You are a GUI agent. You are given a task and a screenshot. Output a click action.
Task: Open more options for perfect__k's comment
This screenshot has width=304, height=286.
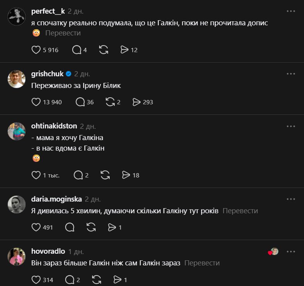(x=291, y=11)
